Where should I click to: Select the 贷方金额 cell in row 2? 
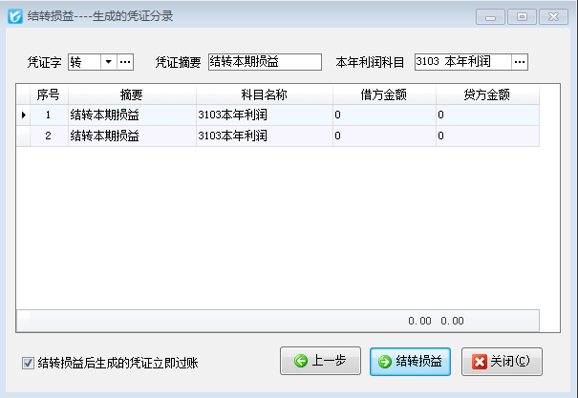coord(486,136)
